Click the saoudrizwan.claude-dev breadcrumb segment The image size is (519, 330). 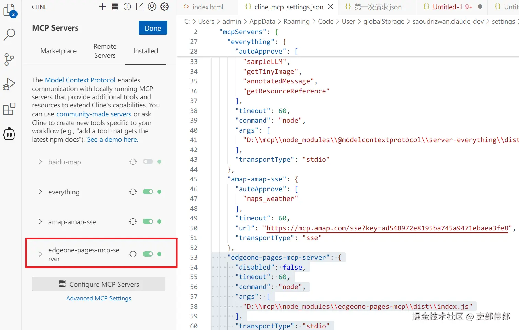pos(448,21)
